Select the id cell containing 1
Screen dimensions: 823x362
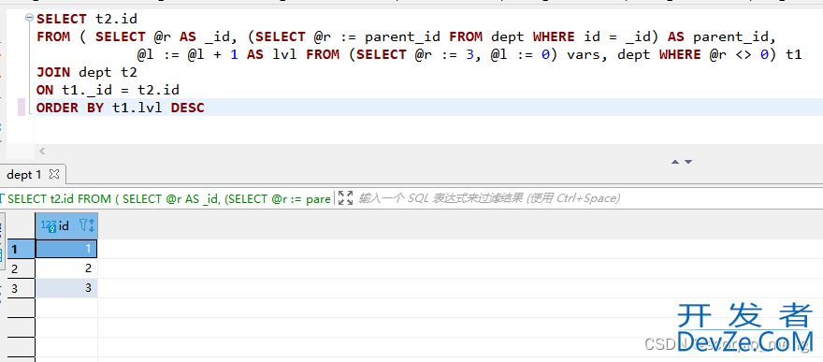pyautogui.click(x=66, y=249)
